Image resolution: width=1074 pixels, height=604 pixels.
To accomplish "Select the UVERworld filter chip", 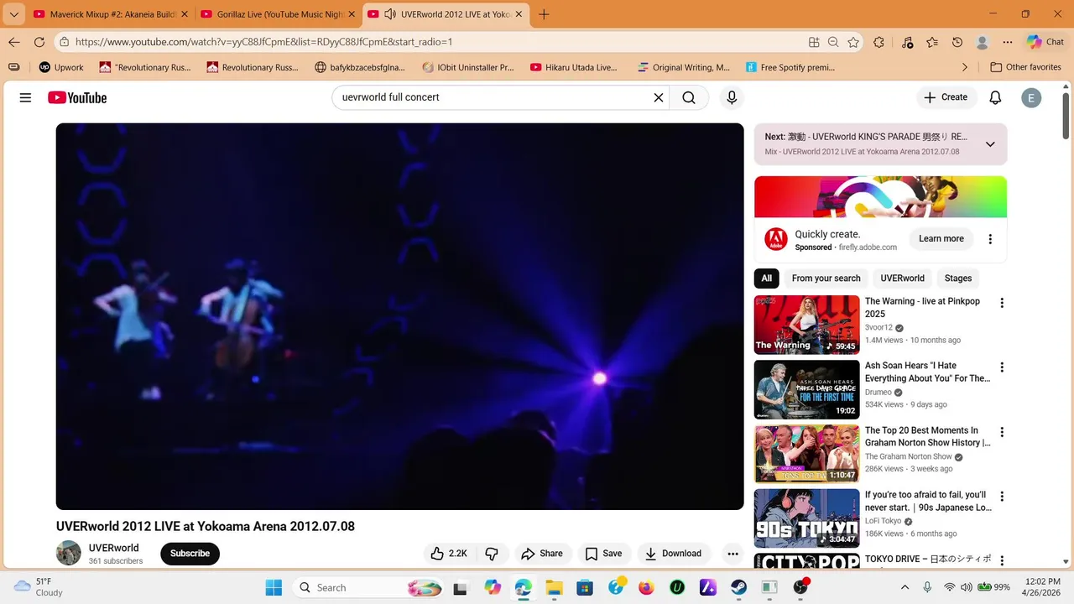I will coord(902,279).
